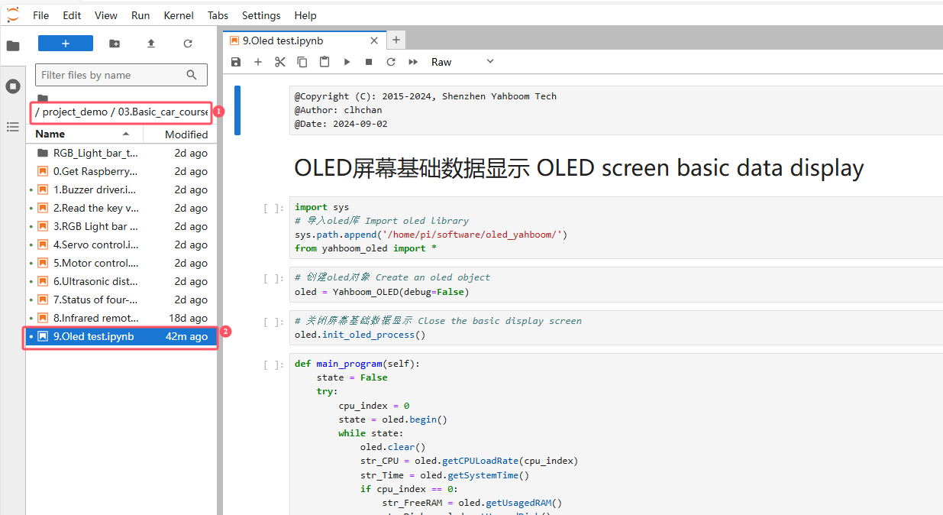Open the File Browser sidebar tab
943x515 pixels.
(x=12, y=46)
